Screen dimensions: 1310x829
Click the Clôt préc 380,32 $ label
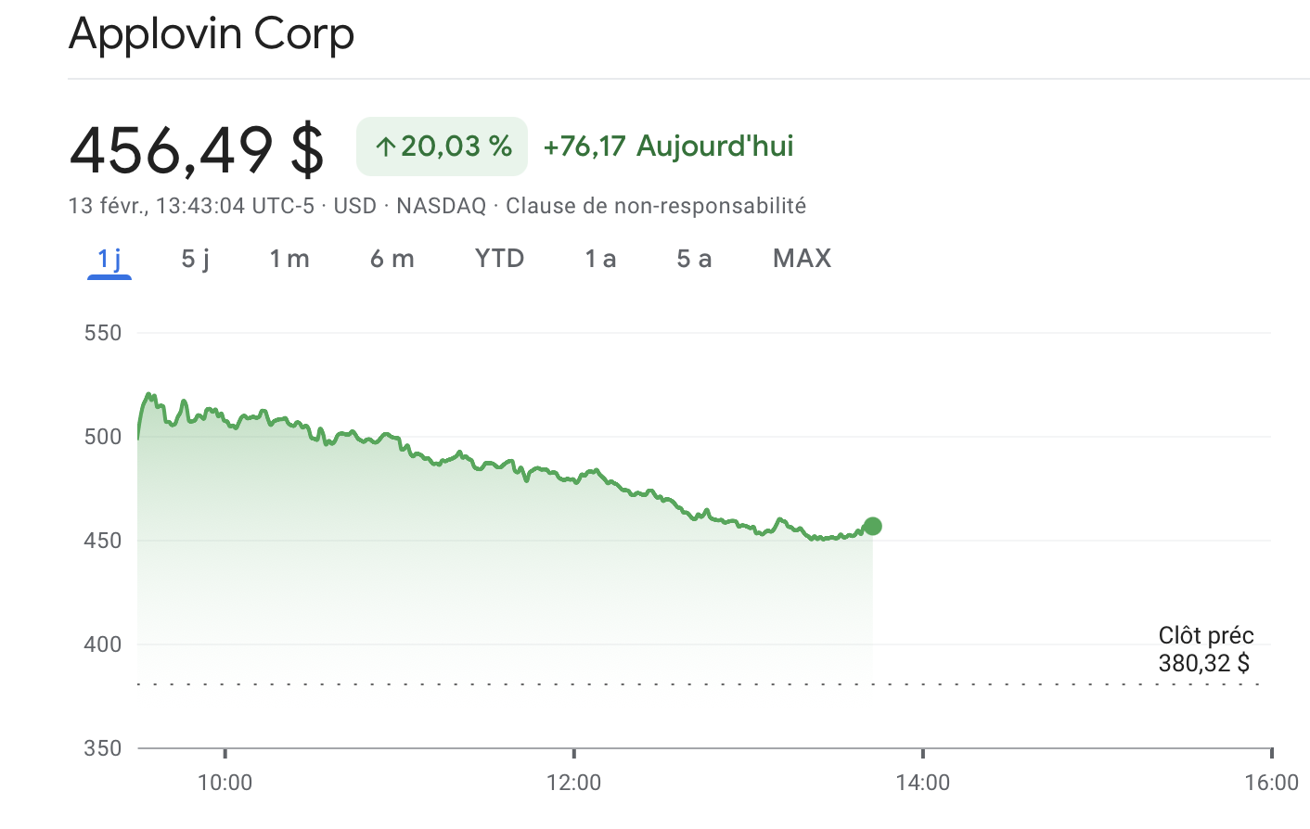tap(1205, 649)
